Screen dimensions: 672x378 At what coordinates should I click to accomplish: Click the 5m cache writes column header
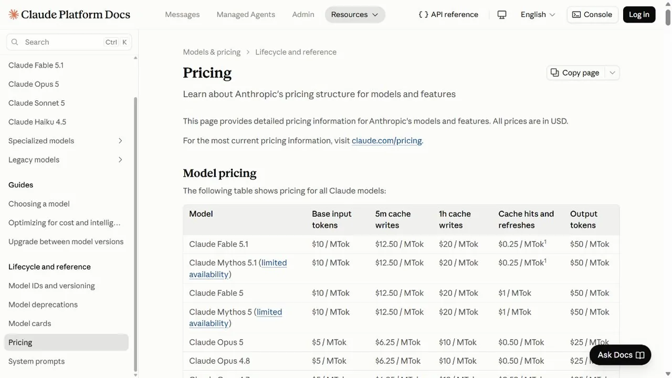pyautogui.click(x=393, y=219)
